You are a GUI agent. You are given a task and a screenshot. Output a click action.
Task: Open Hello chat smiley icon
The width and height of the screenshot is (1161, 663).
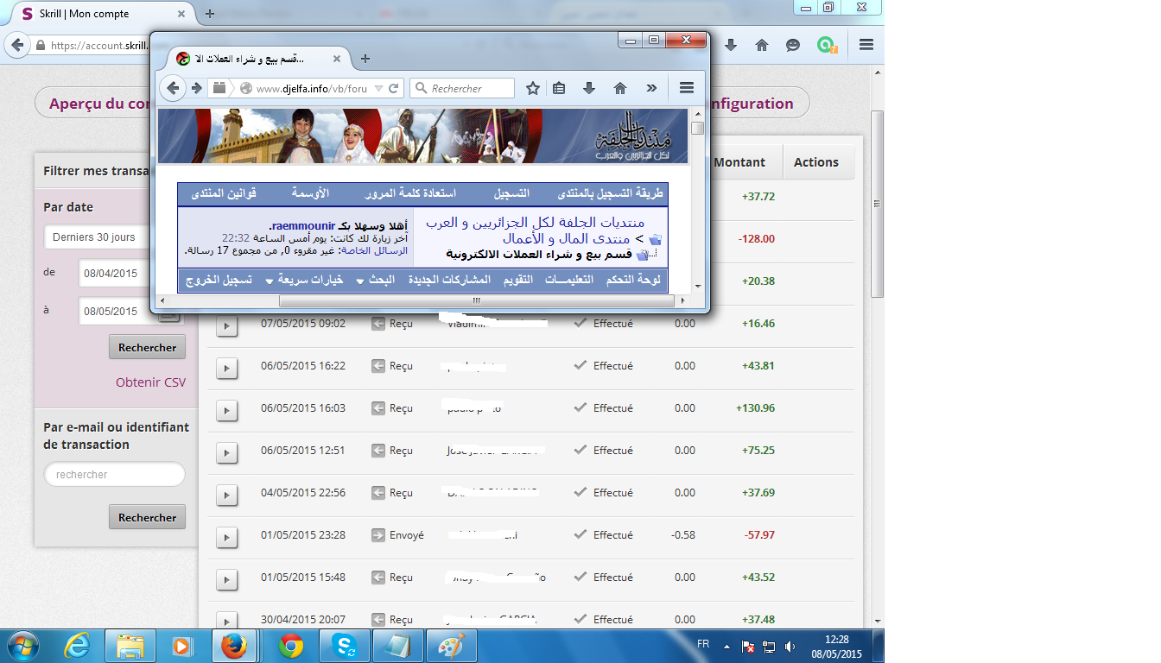(x=793, y=45)
